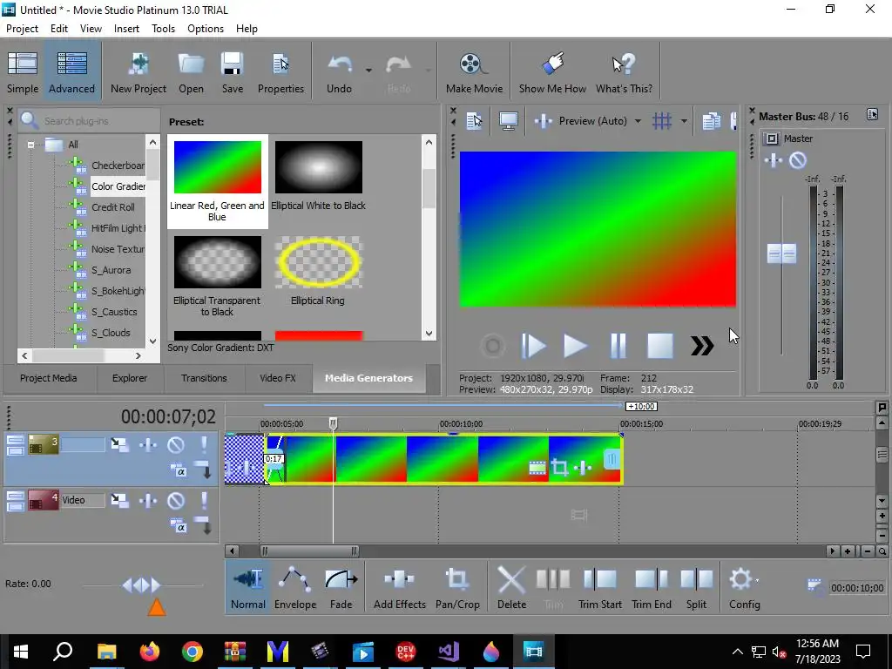Open preview Project Video Properties icon
This screenshot has height=669, width=892.
coord(474,120)
